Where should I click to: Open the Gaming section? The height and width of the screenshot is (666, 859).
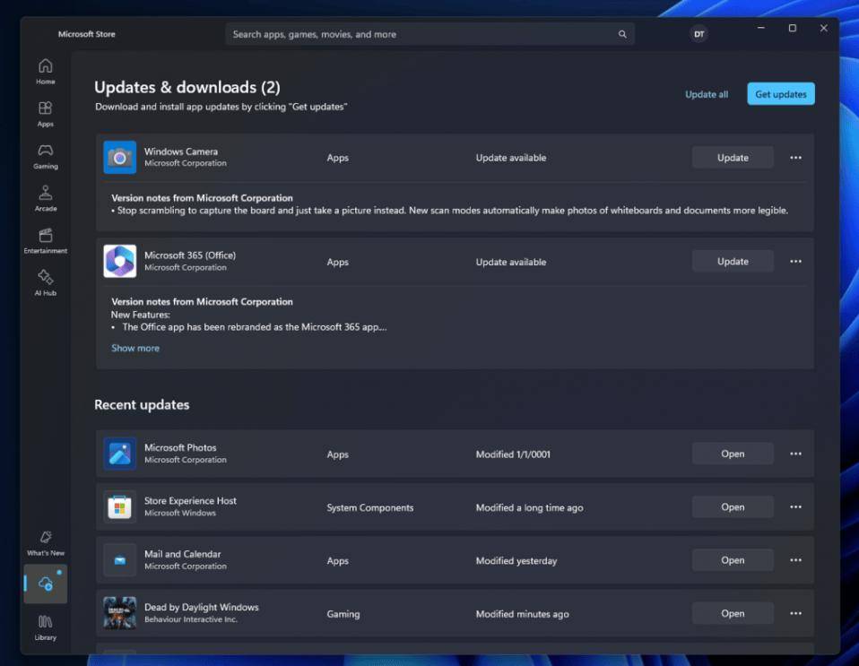coord(46,156)
